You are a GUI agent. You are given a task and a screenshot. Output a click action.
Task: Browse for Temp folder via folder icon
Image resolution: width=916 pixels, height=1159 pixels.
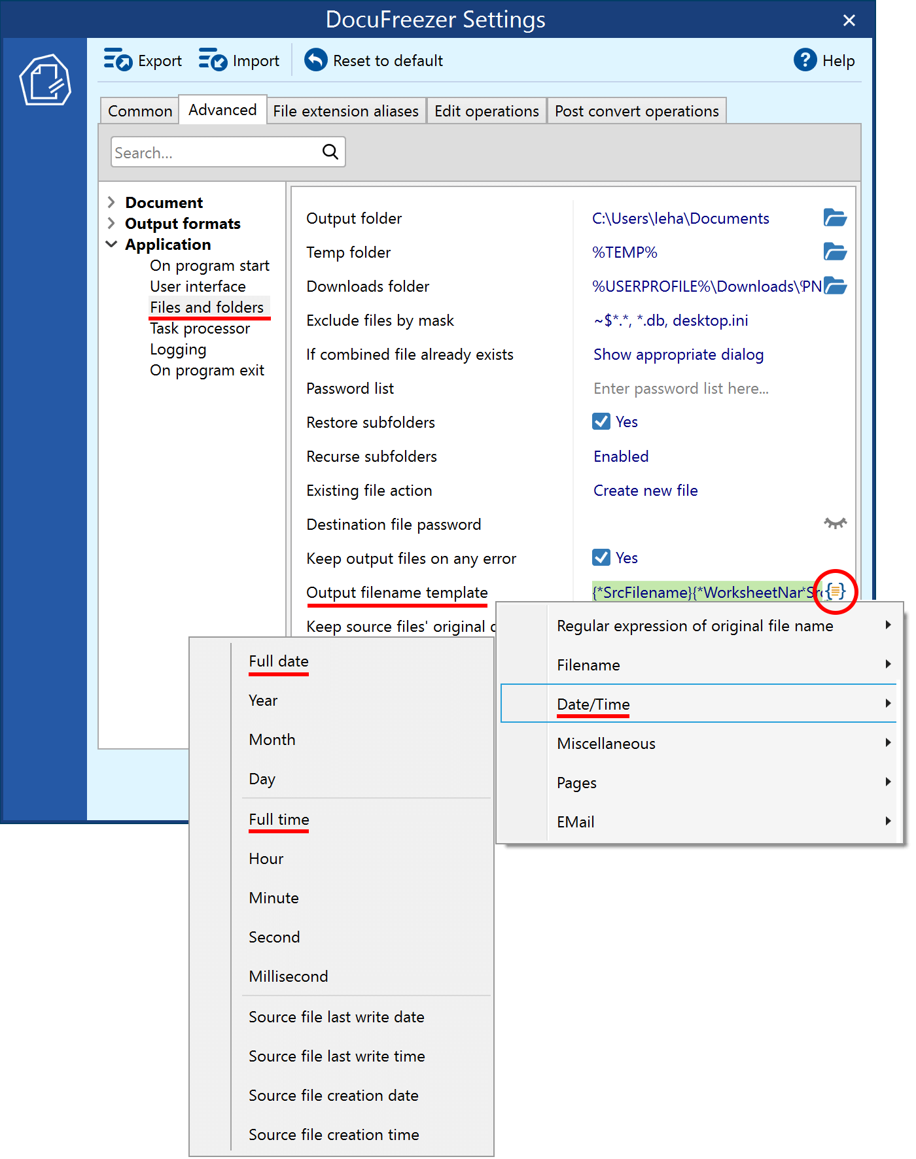point(836,252)
